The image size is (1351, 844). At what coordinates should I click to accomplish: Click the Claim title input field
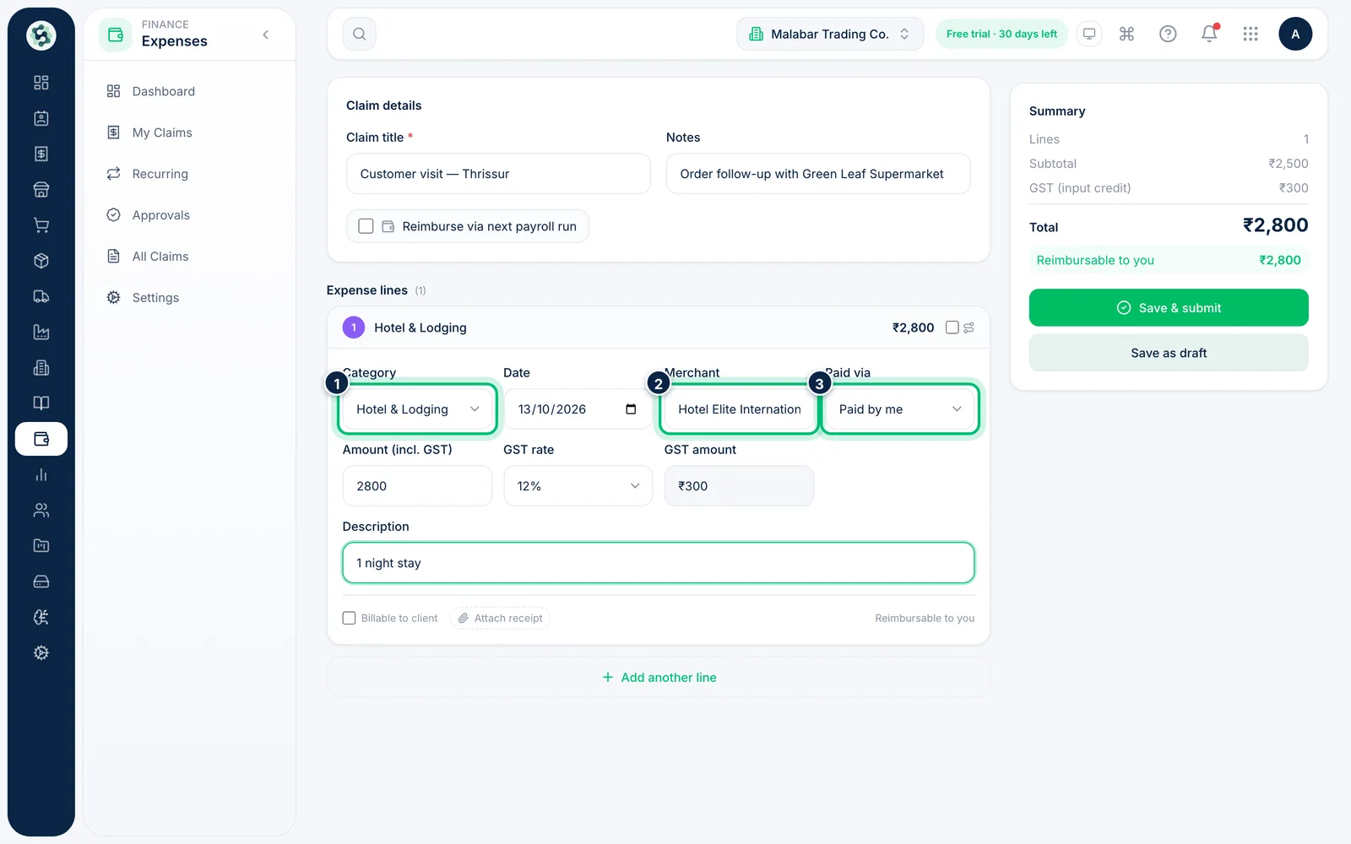click(x=498, y=174)
